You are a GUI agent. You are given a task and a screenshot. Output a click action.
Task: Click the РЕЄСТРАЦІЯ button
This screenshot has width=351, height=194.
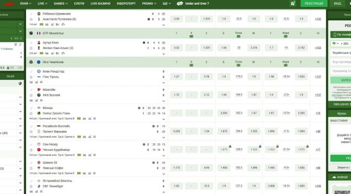tap(314, 4)
